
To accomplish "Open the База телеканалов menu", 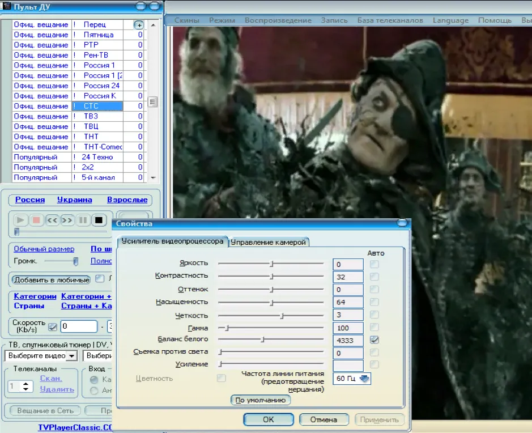I will pos(390,20).
